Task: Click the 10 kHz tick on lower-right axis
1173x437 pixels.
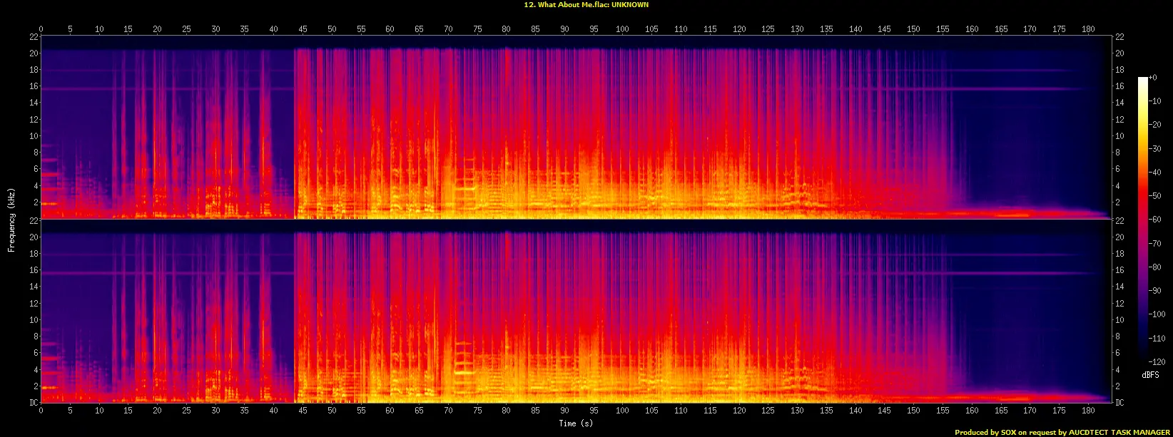Action: point(1119,320)
